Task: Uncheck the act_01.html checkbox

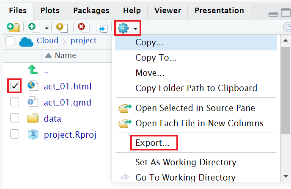Action: (x=15, y=86)
